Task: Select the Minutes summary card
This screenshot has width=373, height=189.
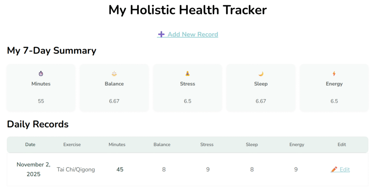Action: coord(41,88)
